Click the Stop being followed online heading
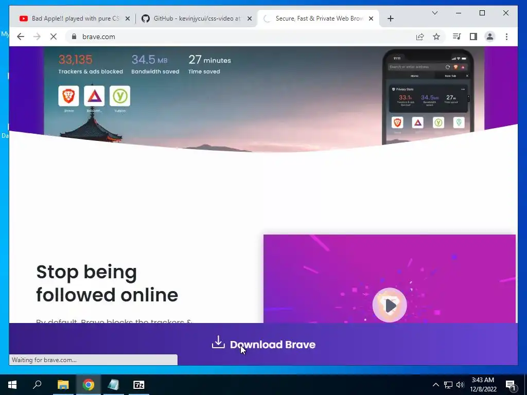The height and width of the screenshot is (395, 527). click(x=107, y=283)
